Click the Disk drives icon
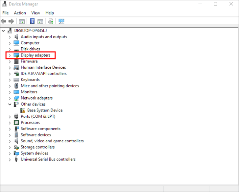The height and width of the screenshot is (192, 239). 16,50
